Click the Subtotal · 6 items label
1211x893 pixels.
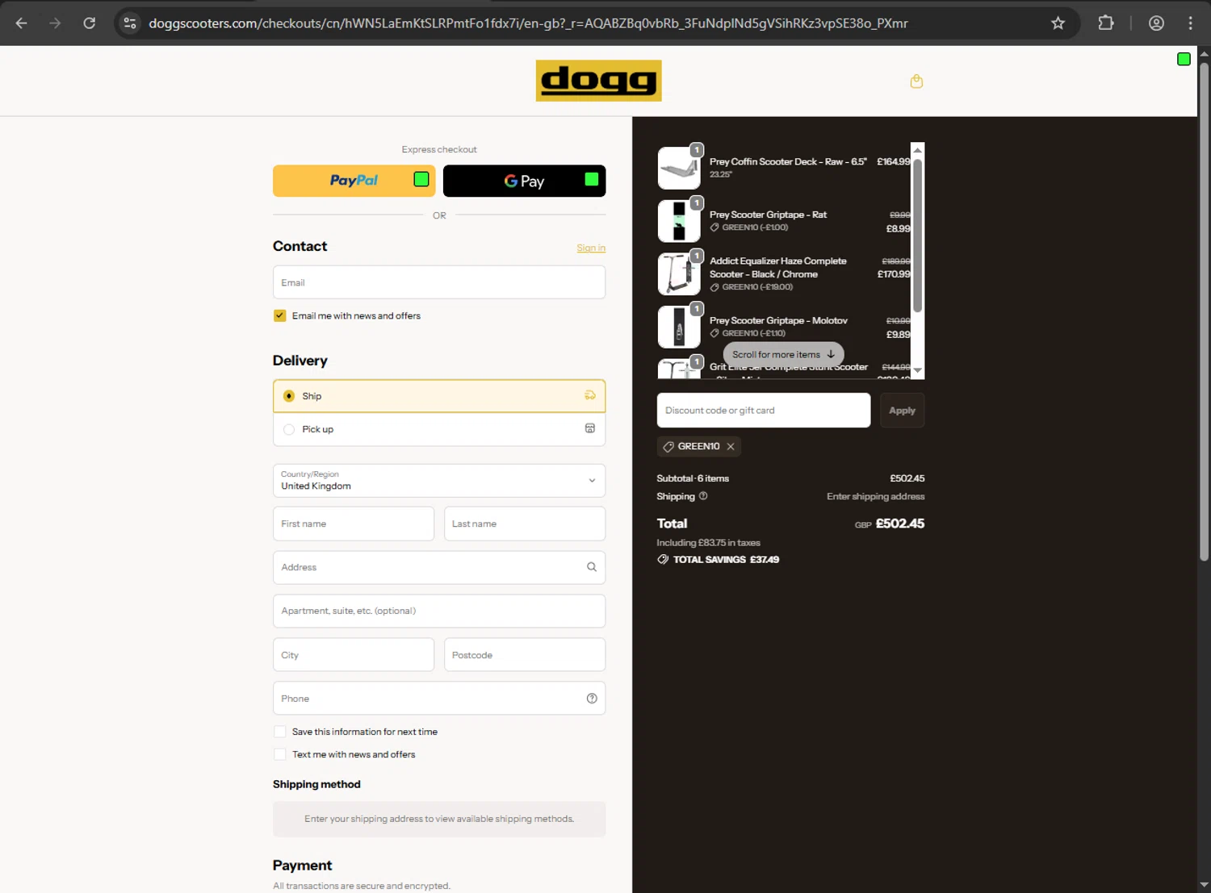(x=693, y=478)
